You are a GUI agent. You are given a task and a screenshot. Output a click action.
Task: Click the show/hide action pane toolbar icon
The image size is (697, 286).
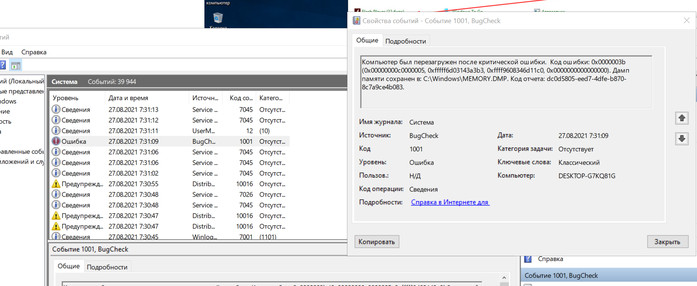[16, 66]
